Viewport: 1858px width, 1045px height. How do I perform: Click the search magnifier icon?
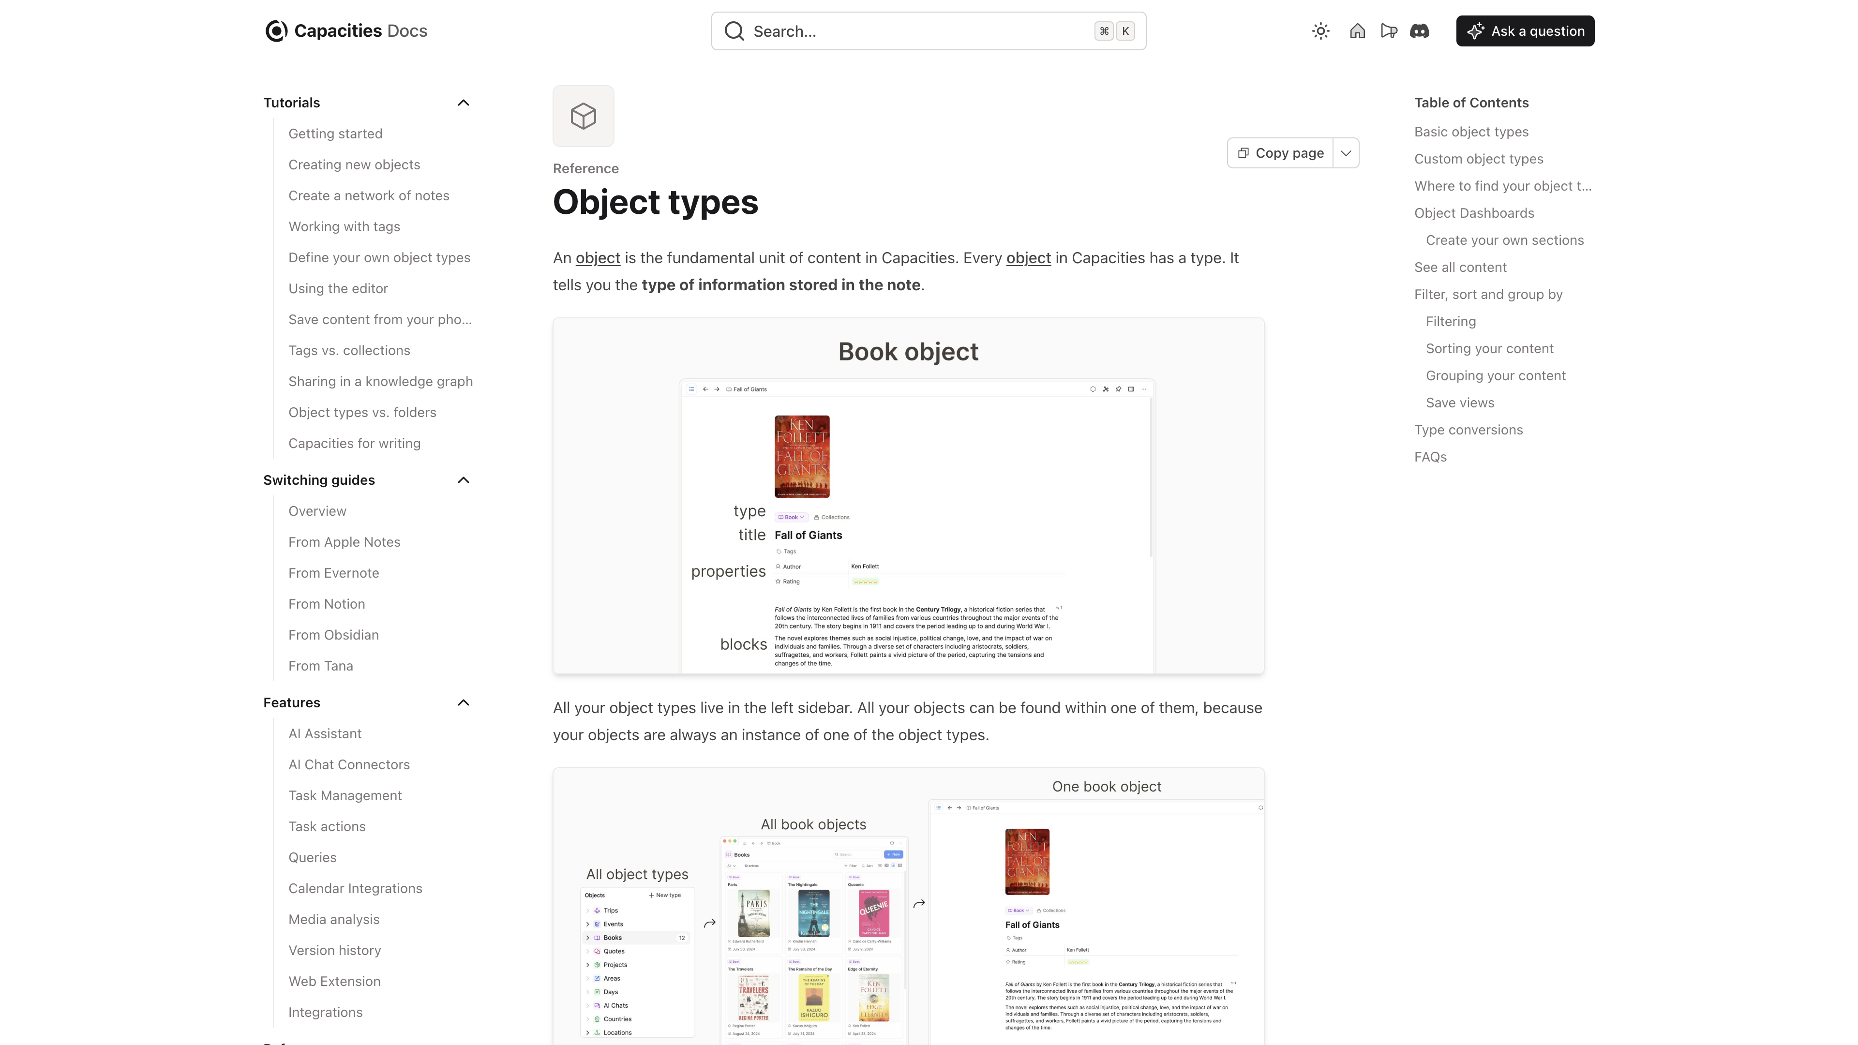(x=734, y=31)
